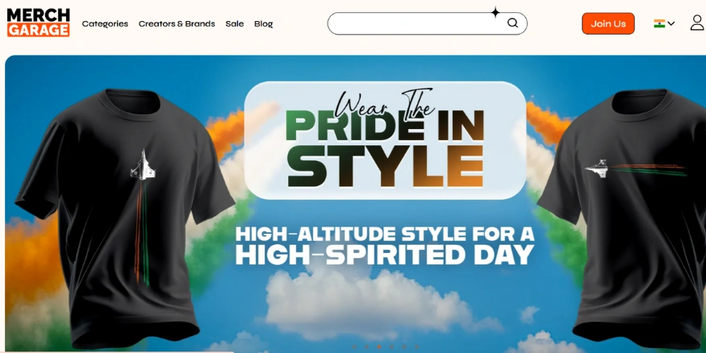Viewport: 706px width, 353px height.
Task: Select the fifth carousel dot
Action: click(x=404, y=347)
